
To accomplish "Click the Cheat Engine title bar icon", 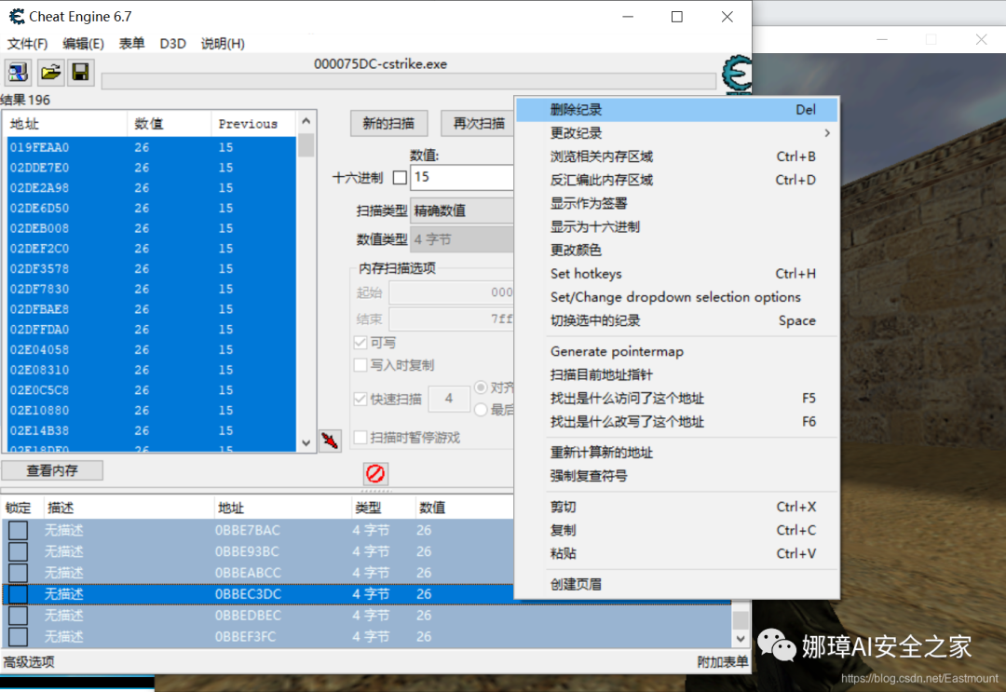I will click(x=17, y=17).
